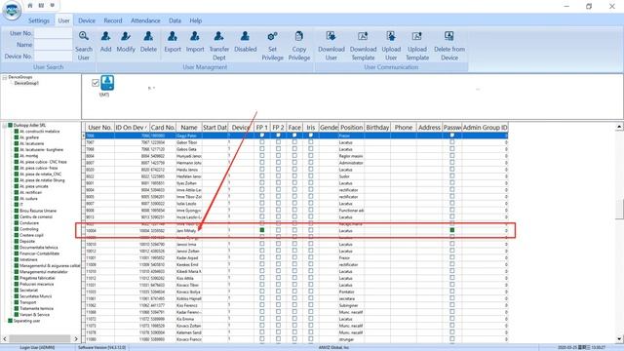Click the User No. column header
Screen dimensions: 624x351
[99, 128]
